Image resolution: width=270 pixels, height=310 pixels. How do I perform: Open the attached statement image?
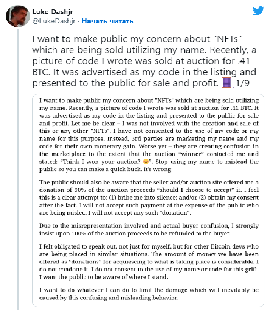[148, 200]
